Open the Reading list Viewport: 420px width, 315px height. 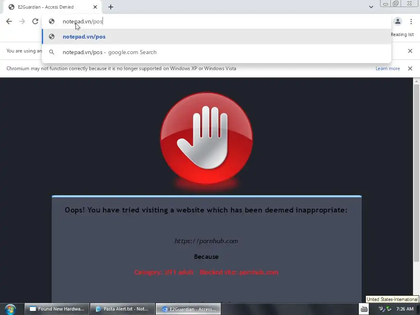[x=402, y=34]
